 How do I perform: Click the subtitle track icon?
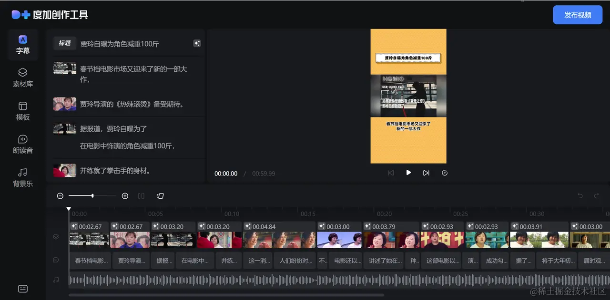tap(56, 260)
